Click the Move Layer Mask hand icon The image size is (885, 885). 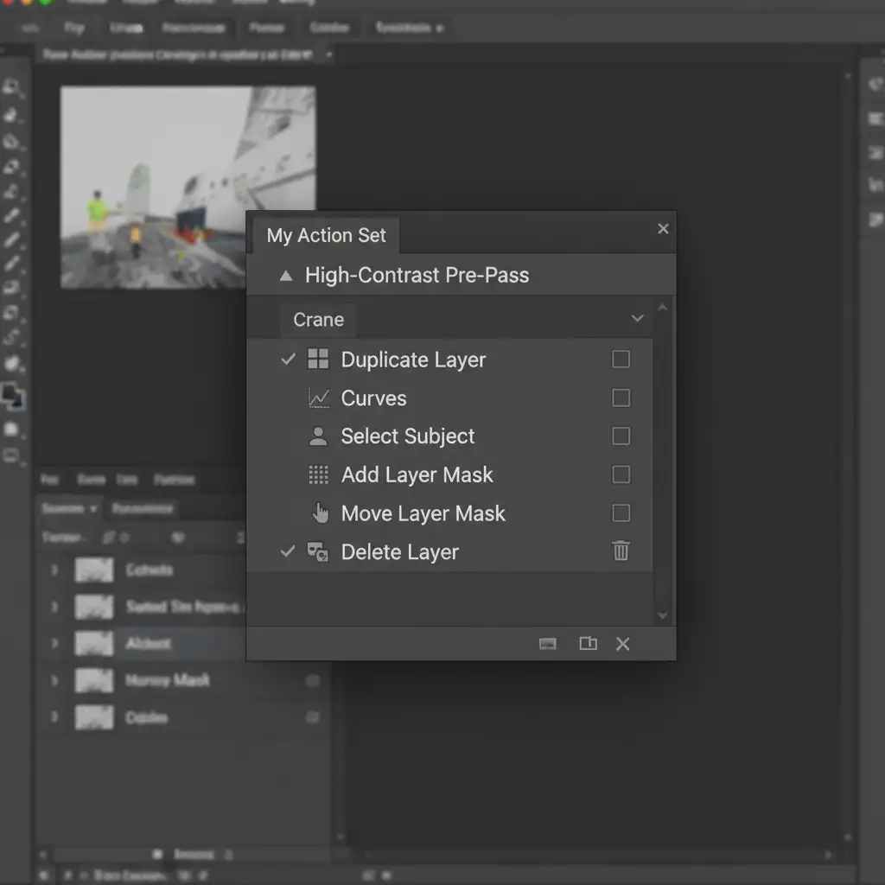pos(320,513)
